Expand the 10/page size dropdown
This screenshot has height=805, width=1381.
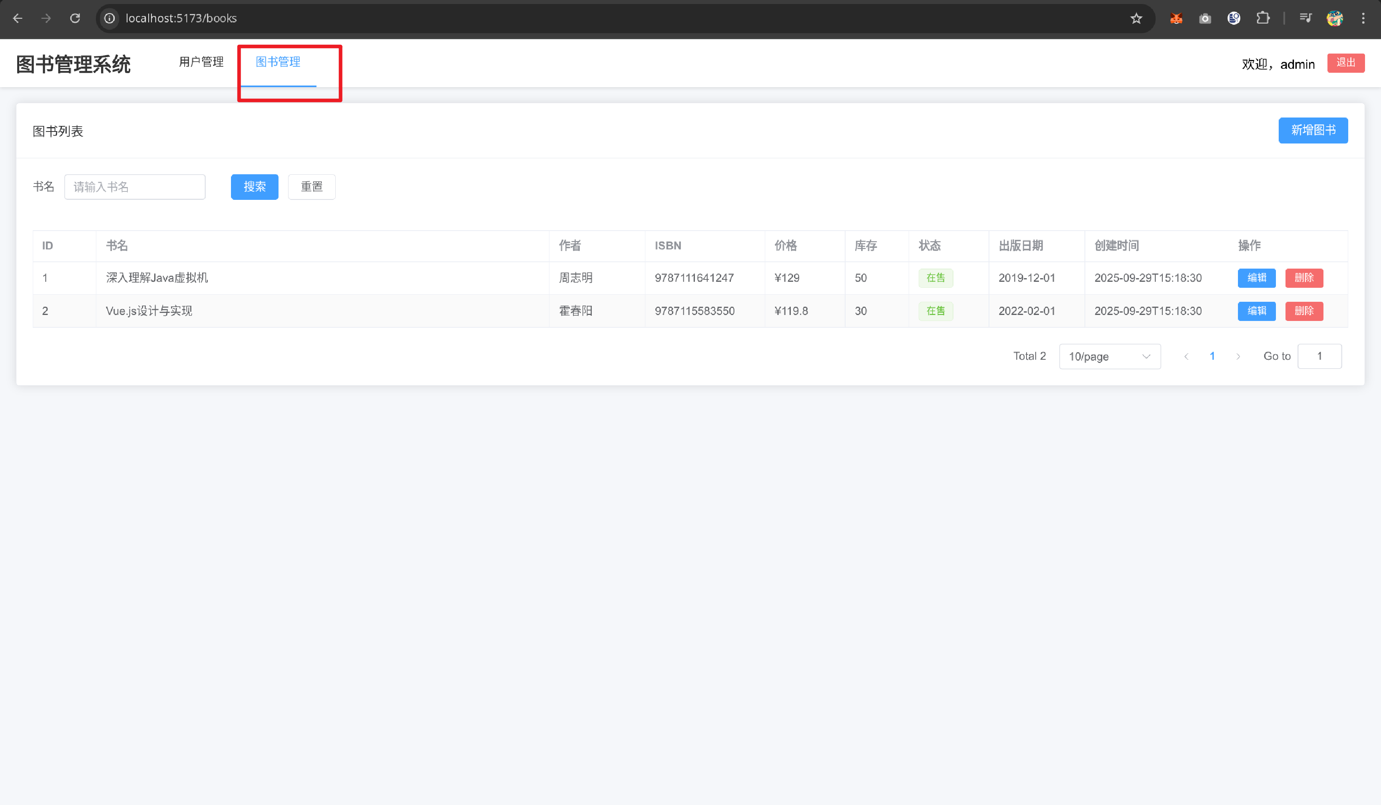point(1109,356)
